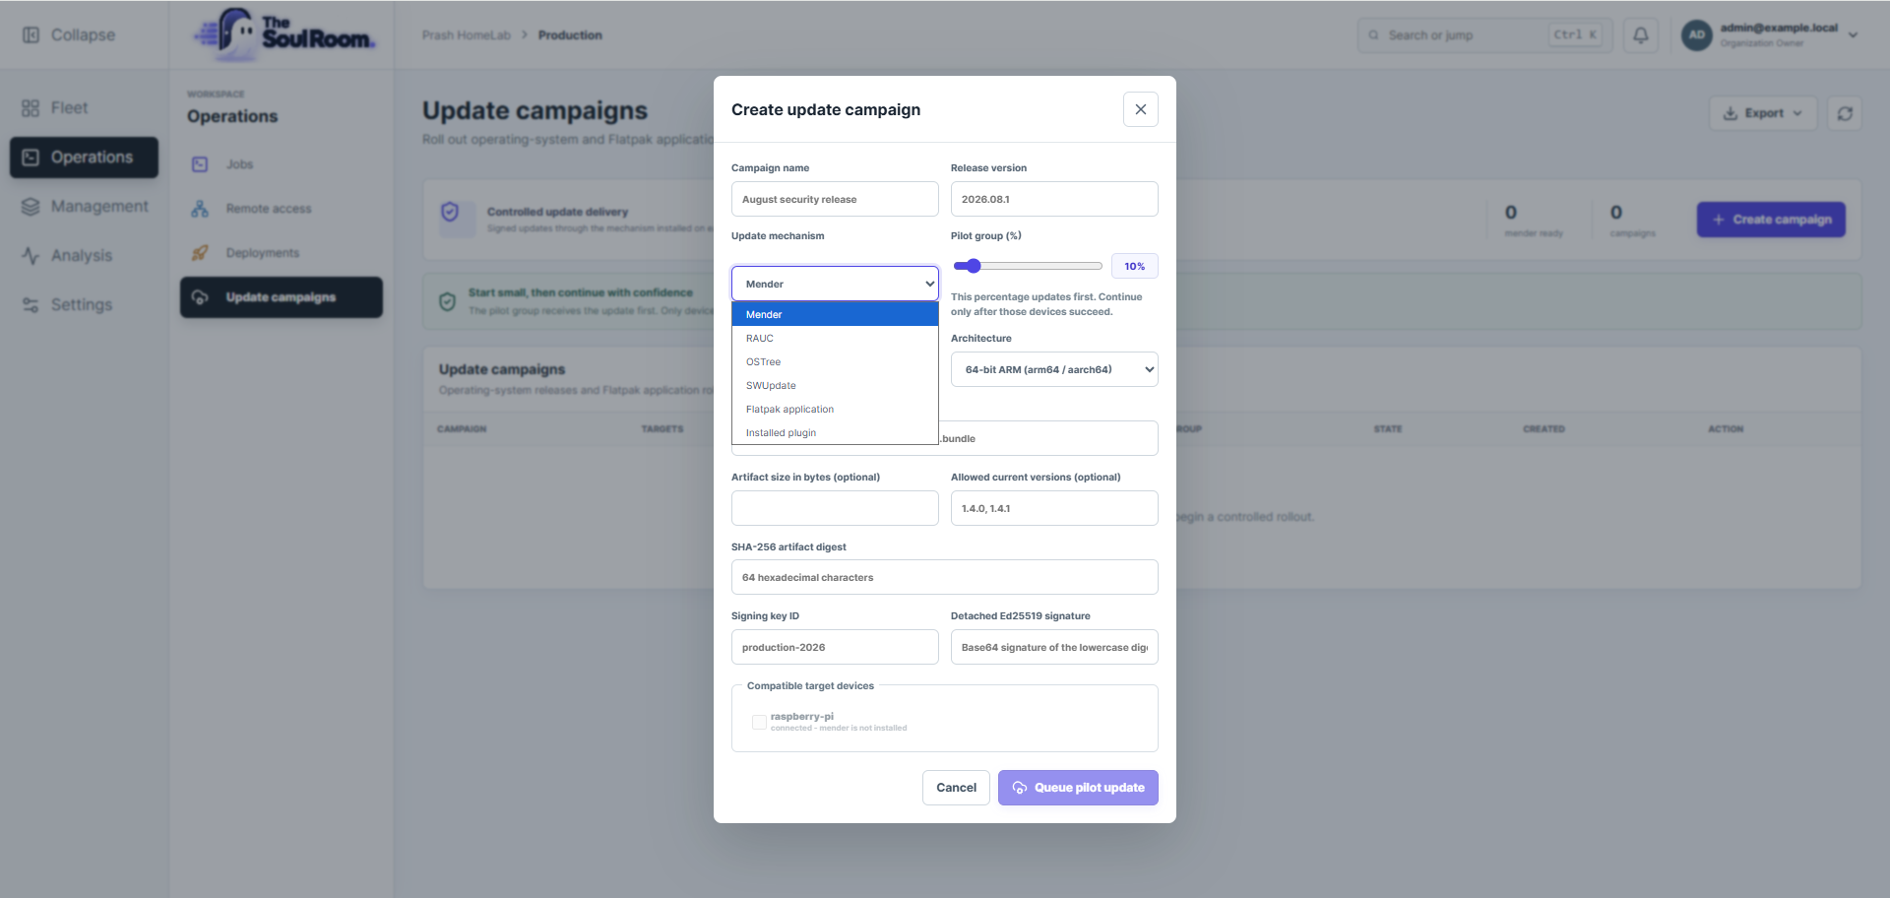Click the Artifact size in bytes field
Screen dimensions: 1890x898
click(x=835, y=508)
